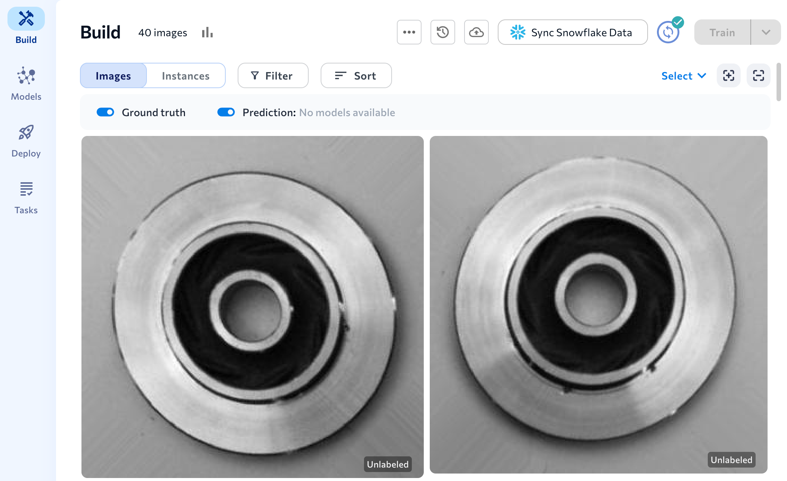Screen dimensions: 787x481
Task: Select the Images tab
Action: point(113,76)
